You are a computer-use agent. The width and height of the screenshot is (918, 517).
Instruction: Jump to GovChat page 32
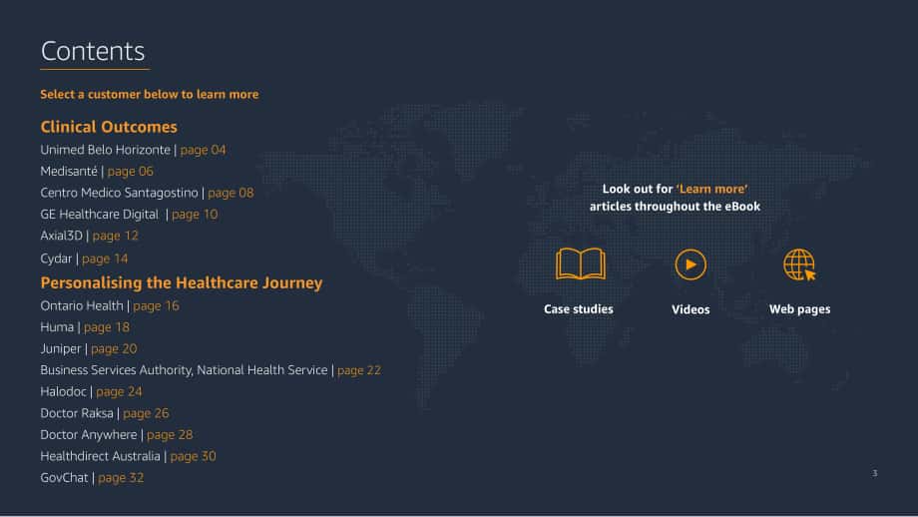[92, 478]
